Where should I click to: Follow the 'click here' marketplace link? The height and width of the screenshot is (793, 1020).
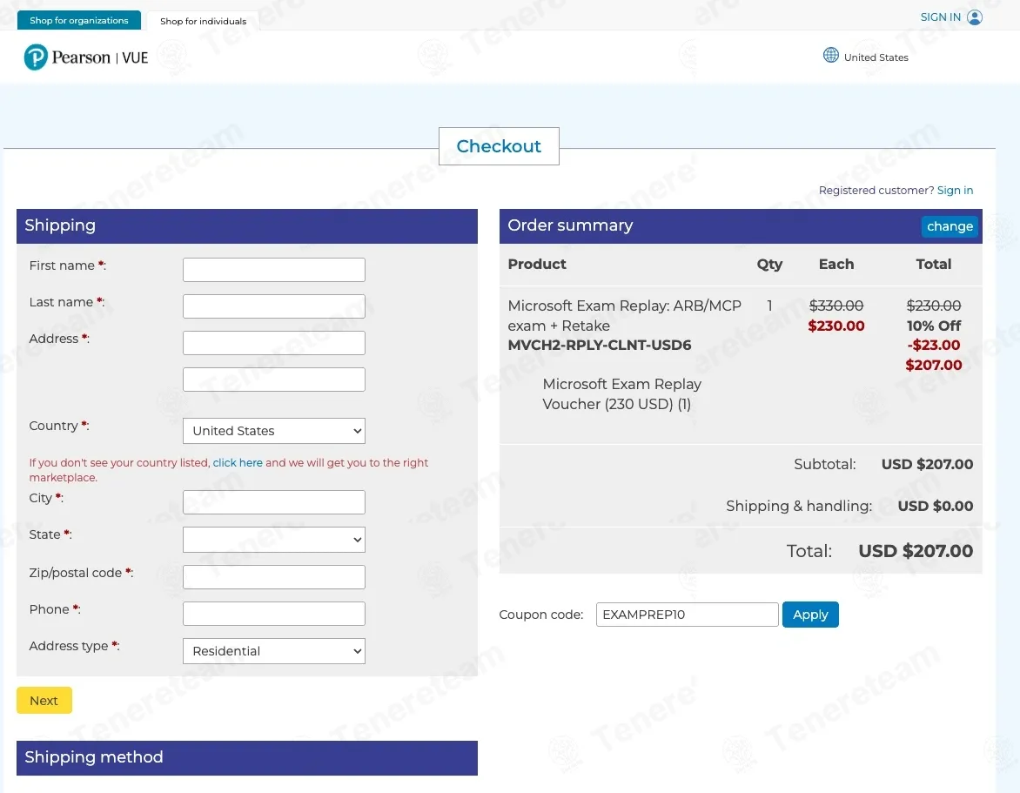click(x=238, y=462)
